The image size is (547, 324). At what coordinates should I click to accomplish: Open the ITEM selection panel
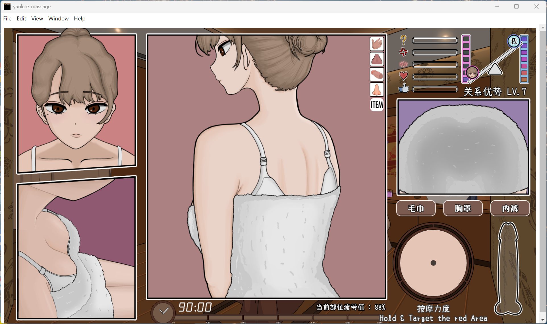[x=377, y=104]
